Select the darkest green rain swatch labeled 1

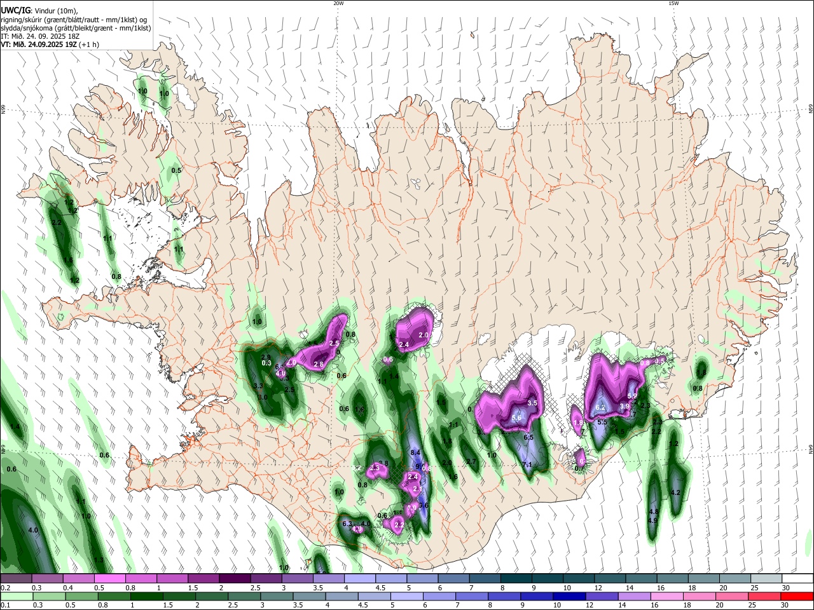[146, 596]
